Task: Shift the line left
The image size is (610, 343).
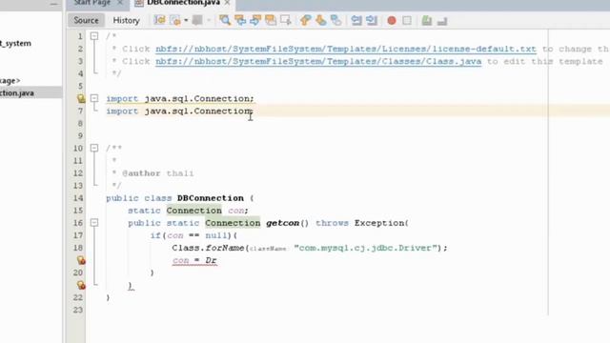Action: point(356,20)
